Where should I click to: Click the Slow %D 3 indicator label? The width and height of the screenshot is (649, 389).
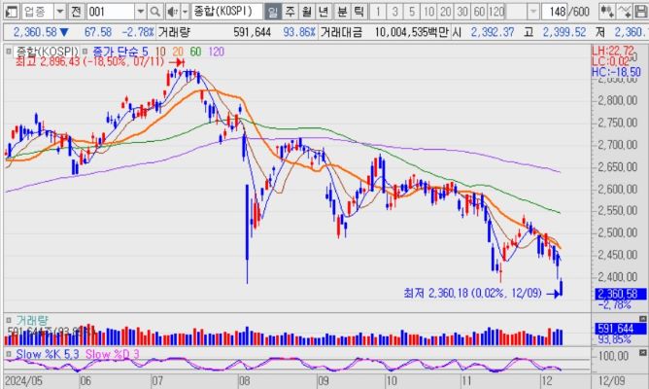(112, 354)
